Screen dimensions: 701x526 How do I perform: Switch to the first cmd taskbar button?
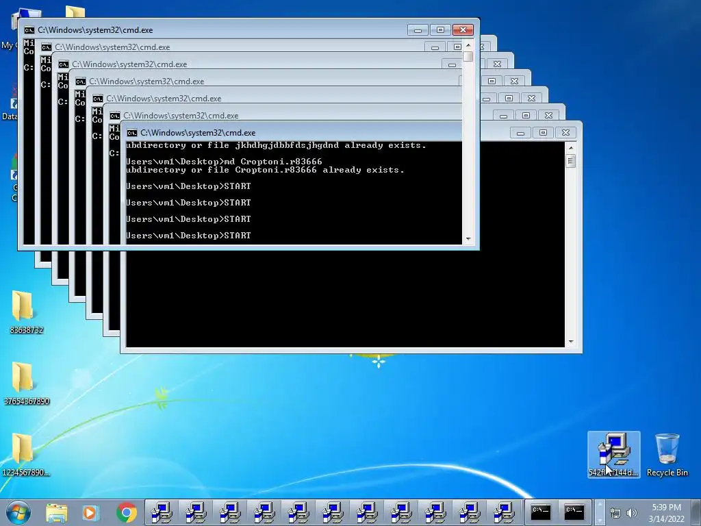[x=541, y=512]
